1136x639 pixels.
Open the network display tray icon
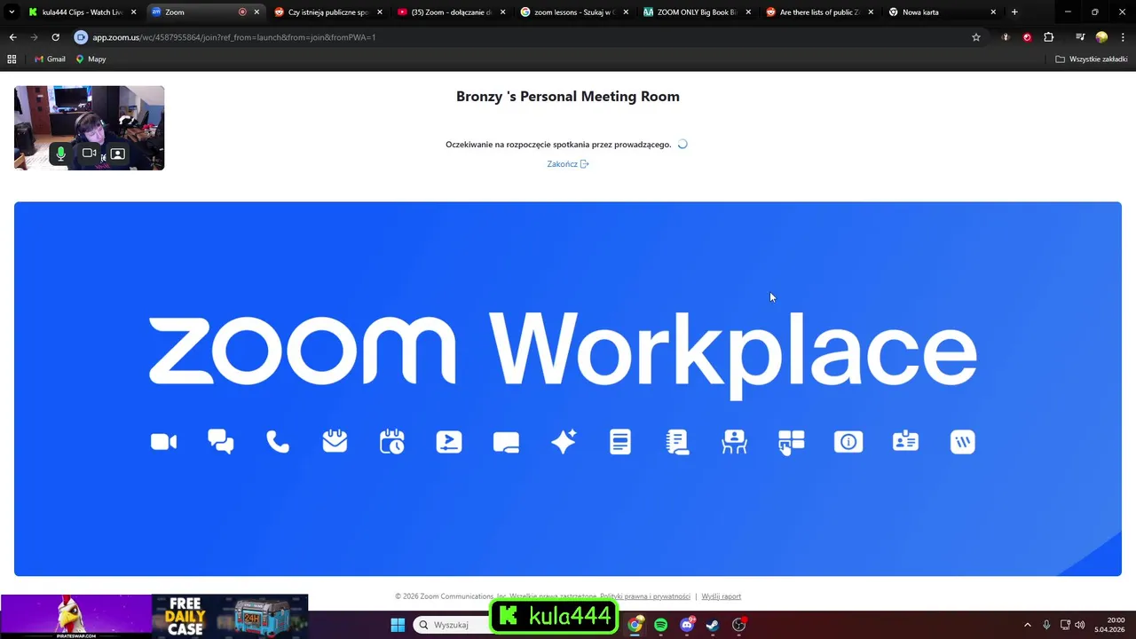1065,625
